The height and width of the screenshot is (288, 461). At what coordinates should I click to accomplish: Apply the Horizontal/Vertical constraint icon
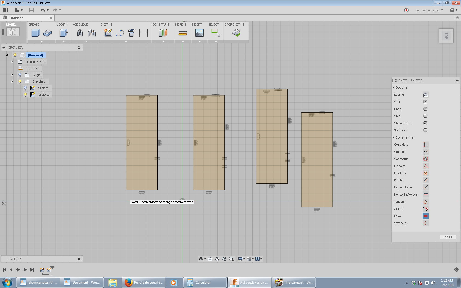point(425,194)
